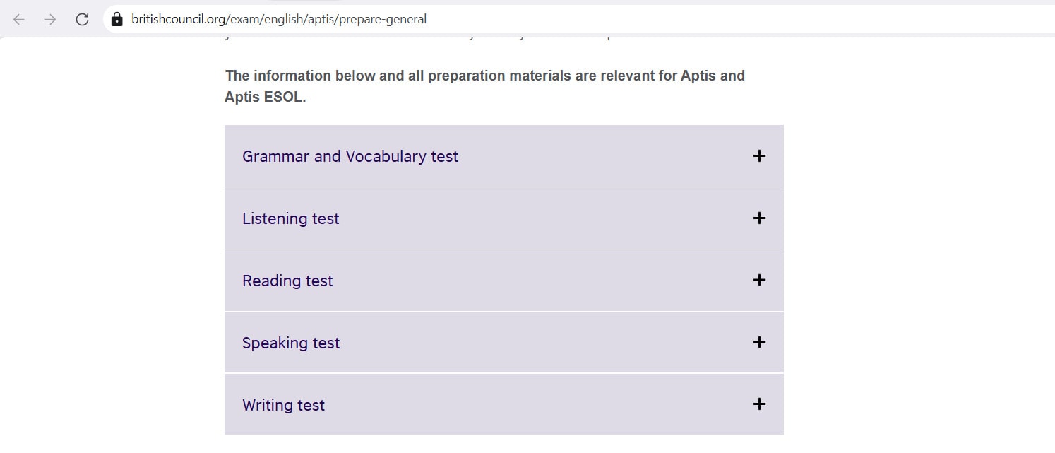Viewport: 1055px width, 453px height.
Task: Click empty space inside the Listening test panel
Action: (x=537, y=218)
